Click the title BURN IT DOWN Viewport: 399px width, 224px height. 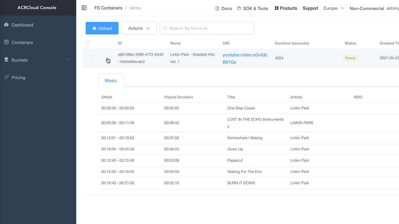point(241,183)
